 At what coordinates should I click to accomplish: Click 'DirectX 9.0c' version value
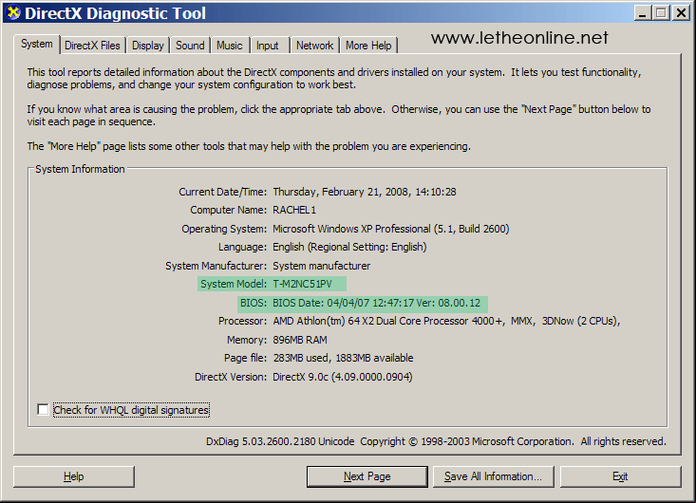[x=300, y=377]
